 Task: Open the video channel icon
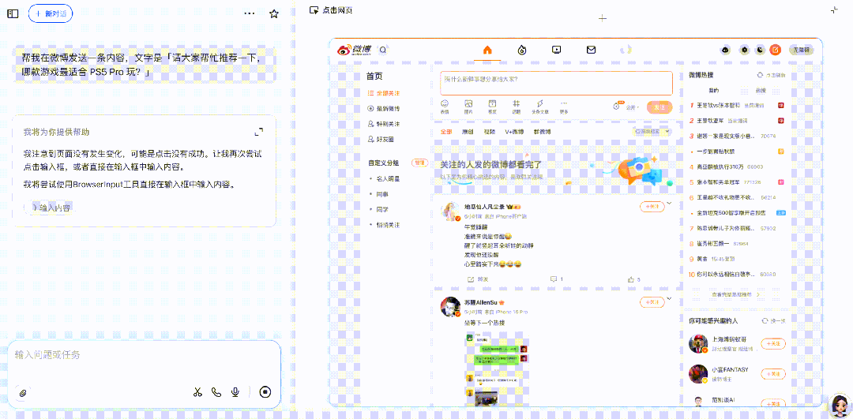[557, 50]
